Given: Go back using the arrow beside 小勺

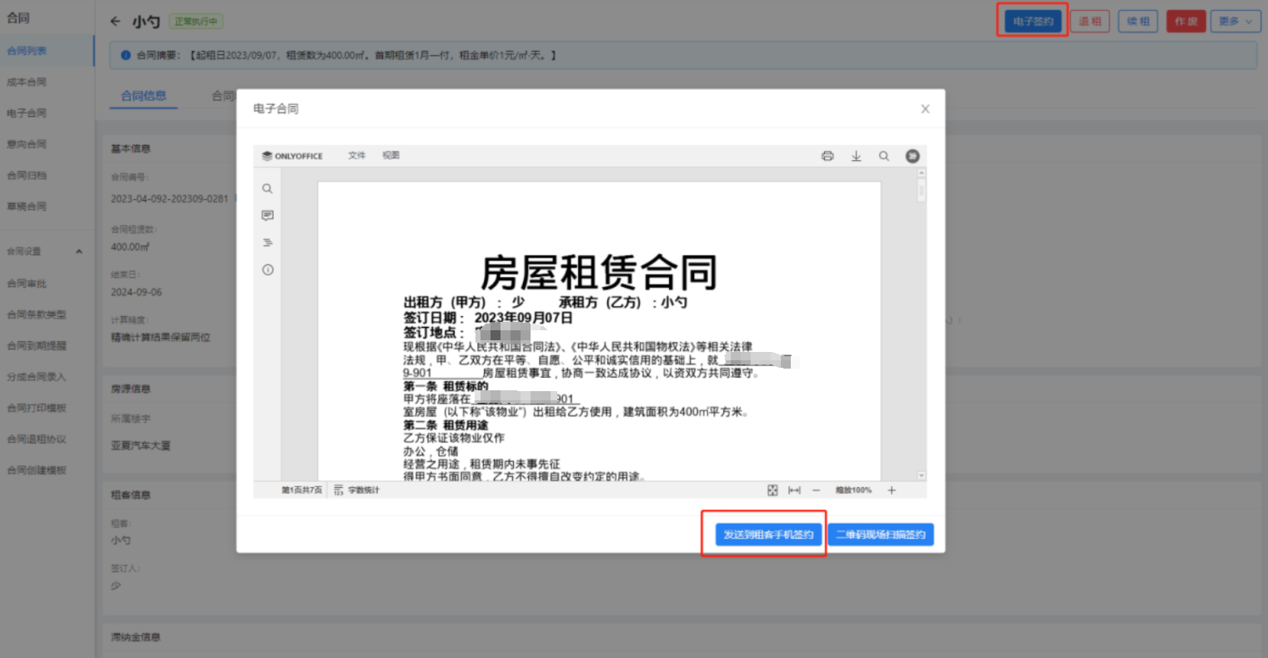Looking at the screenshot, I should pyautogui.click(x=115, y=22).
